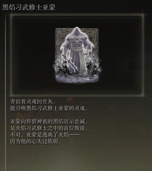Click the line 因为他的心太过软弱
The image size is (152, 171).
[36, 142]
